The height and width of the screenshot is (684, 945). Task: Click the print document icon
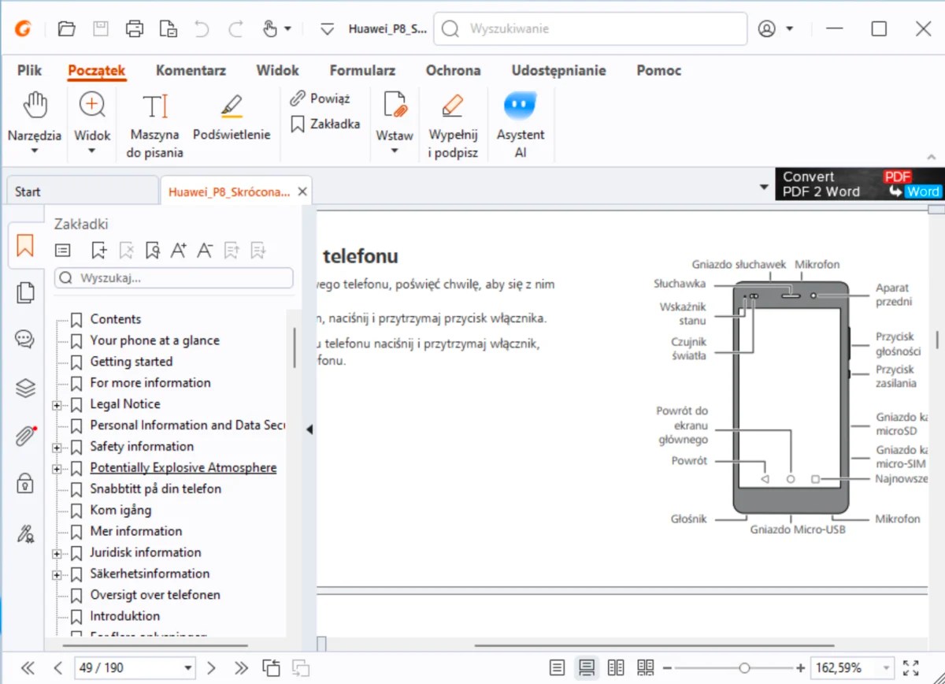[134, 28]
